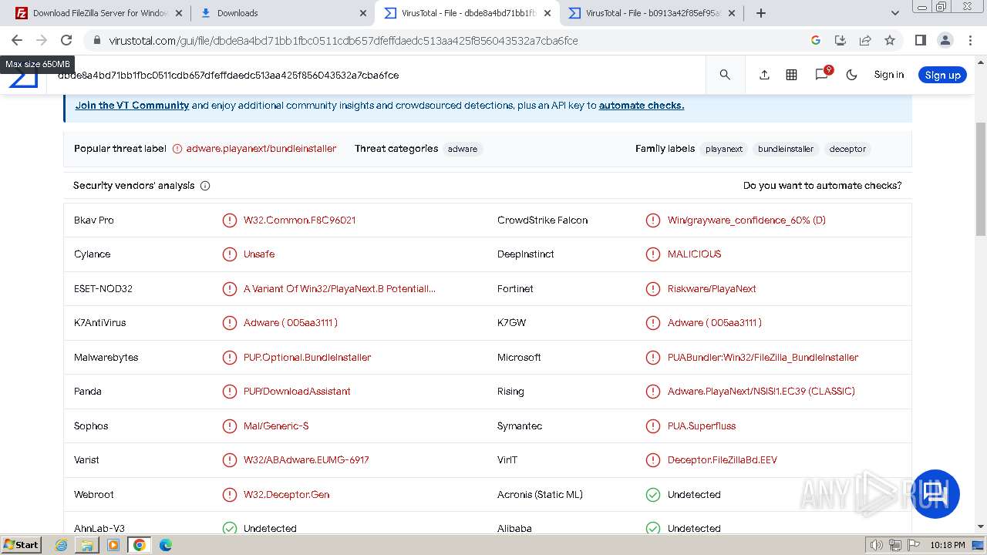The height and width of the screenshot is (555, 987).
Task: Open a new browser tab
Action: coord(761,13)
